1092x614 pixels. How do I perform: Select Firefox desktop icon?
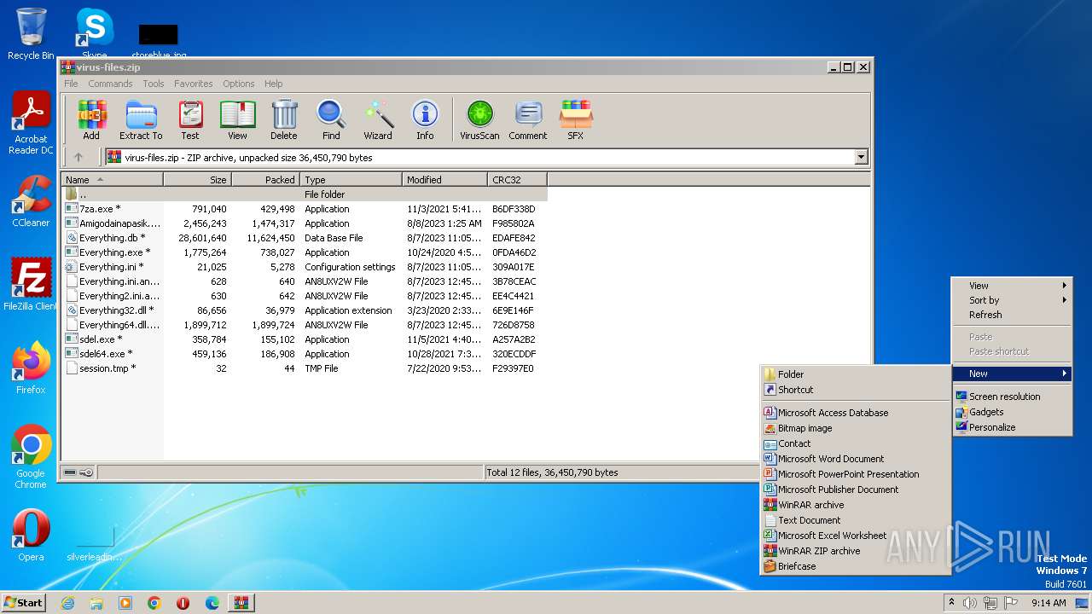pos(31,368)
